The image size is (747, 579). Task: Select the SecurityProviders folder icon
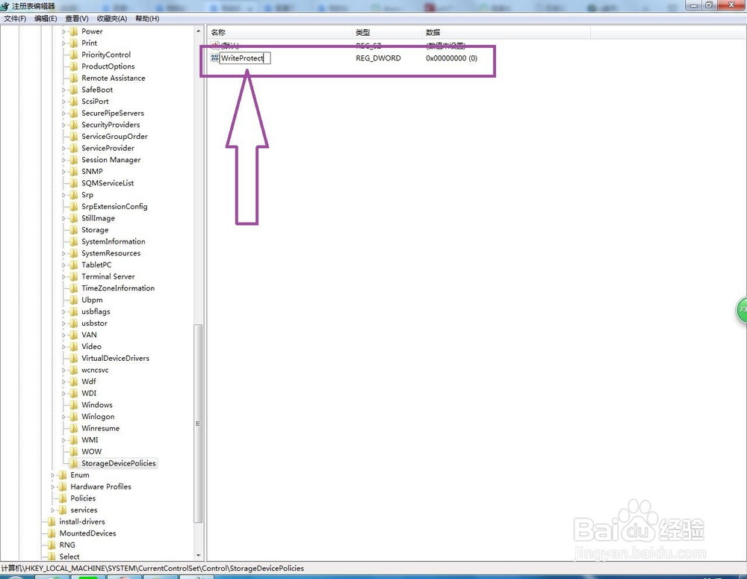[x=74, y=125]
